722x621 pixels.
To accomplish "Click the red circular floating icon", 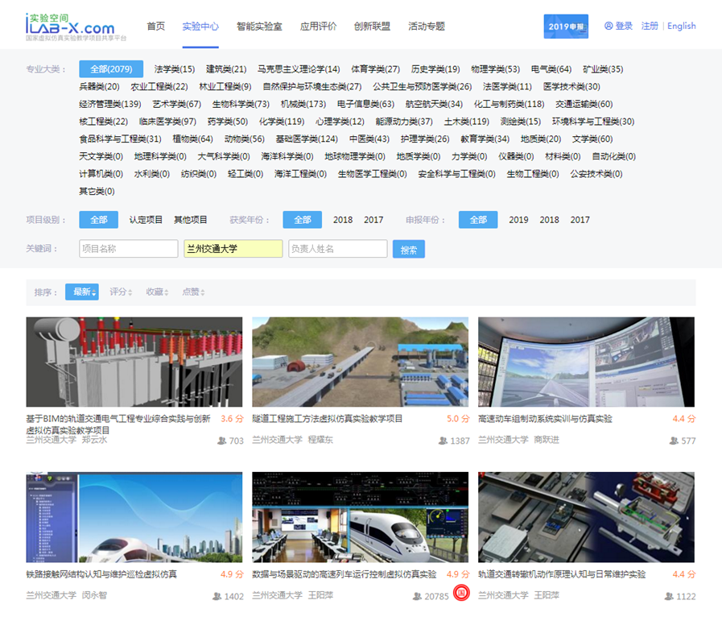I will [x=461, y=593].
